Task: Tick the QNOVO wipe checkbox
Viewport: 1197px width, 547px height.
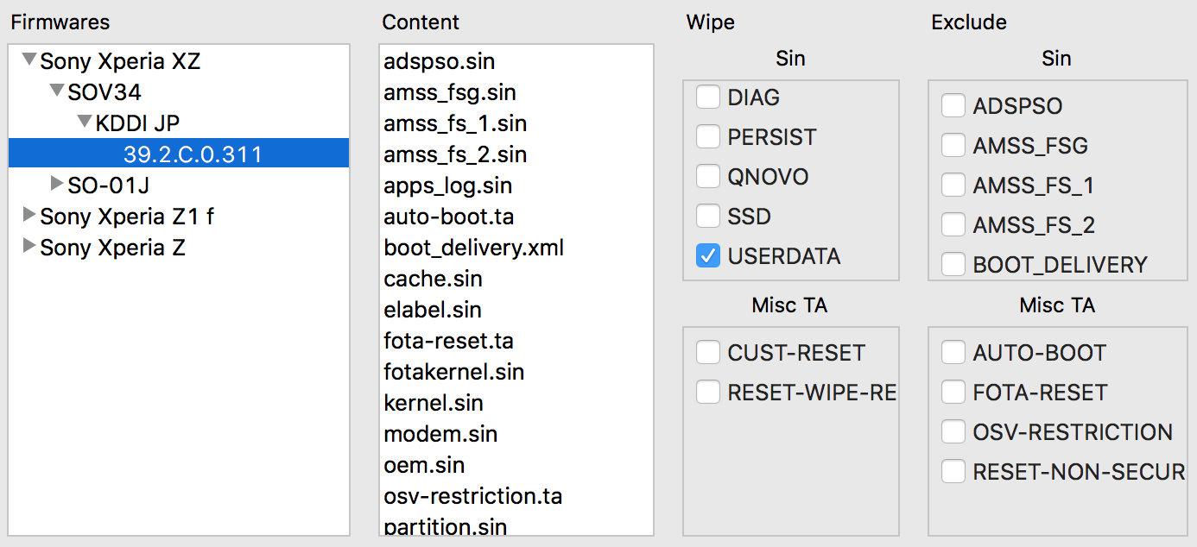Action: [708, 177]
